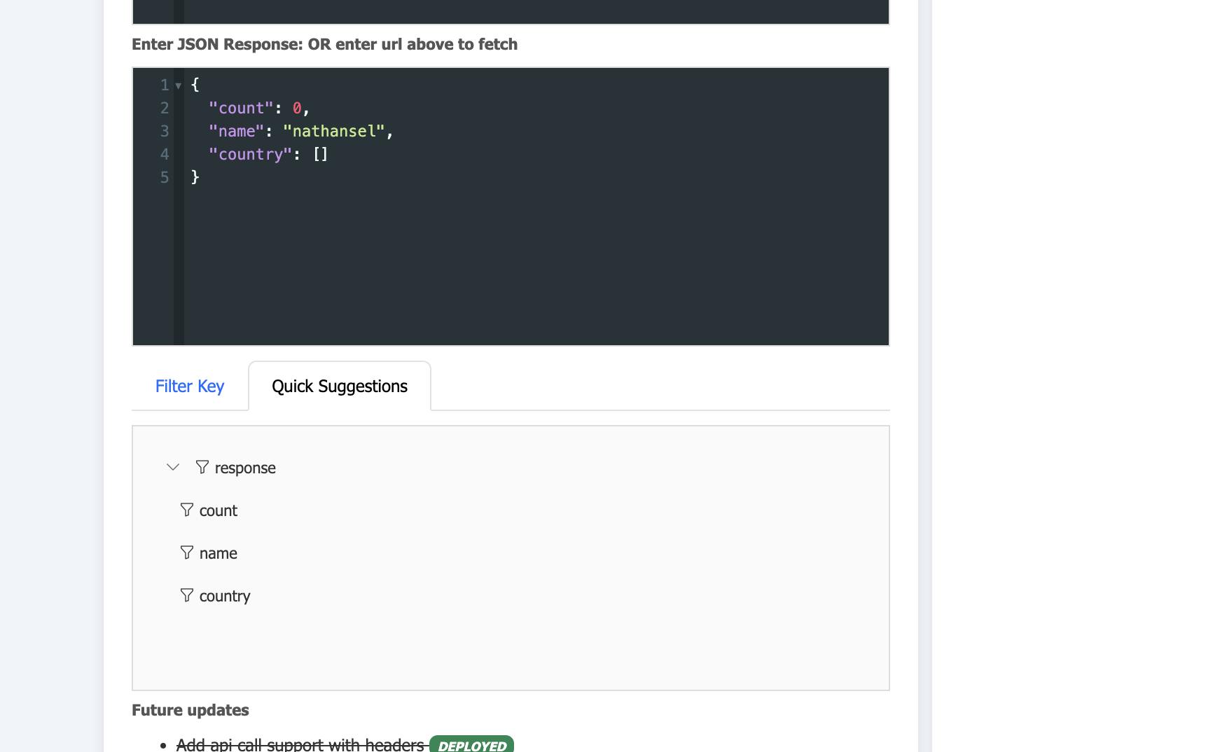Screen dimensions: 1213x752
Task: Click the Future updates heading
Action: (x=190, y=710)
